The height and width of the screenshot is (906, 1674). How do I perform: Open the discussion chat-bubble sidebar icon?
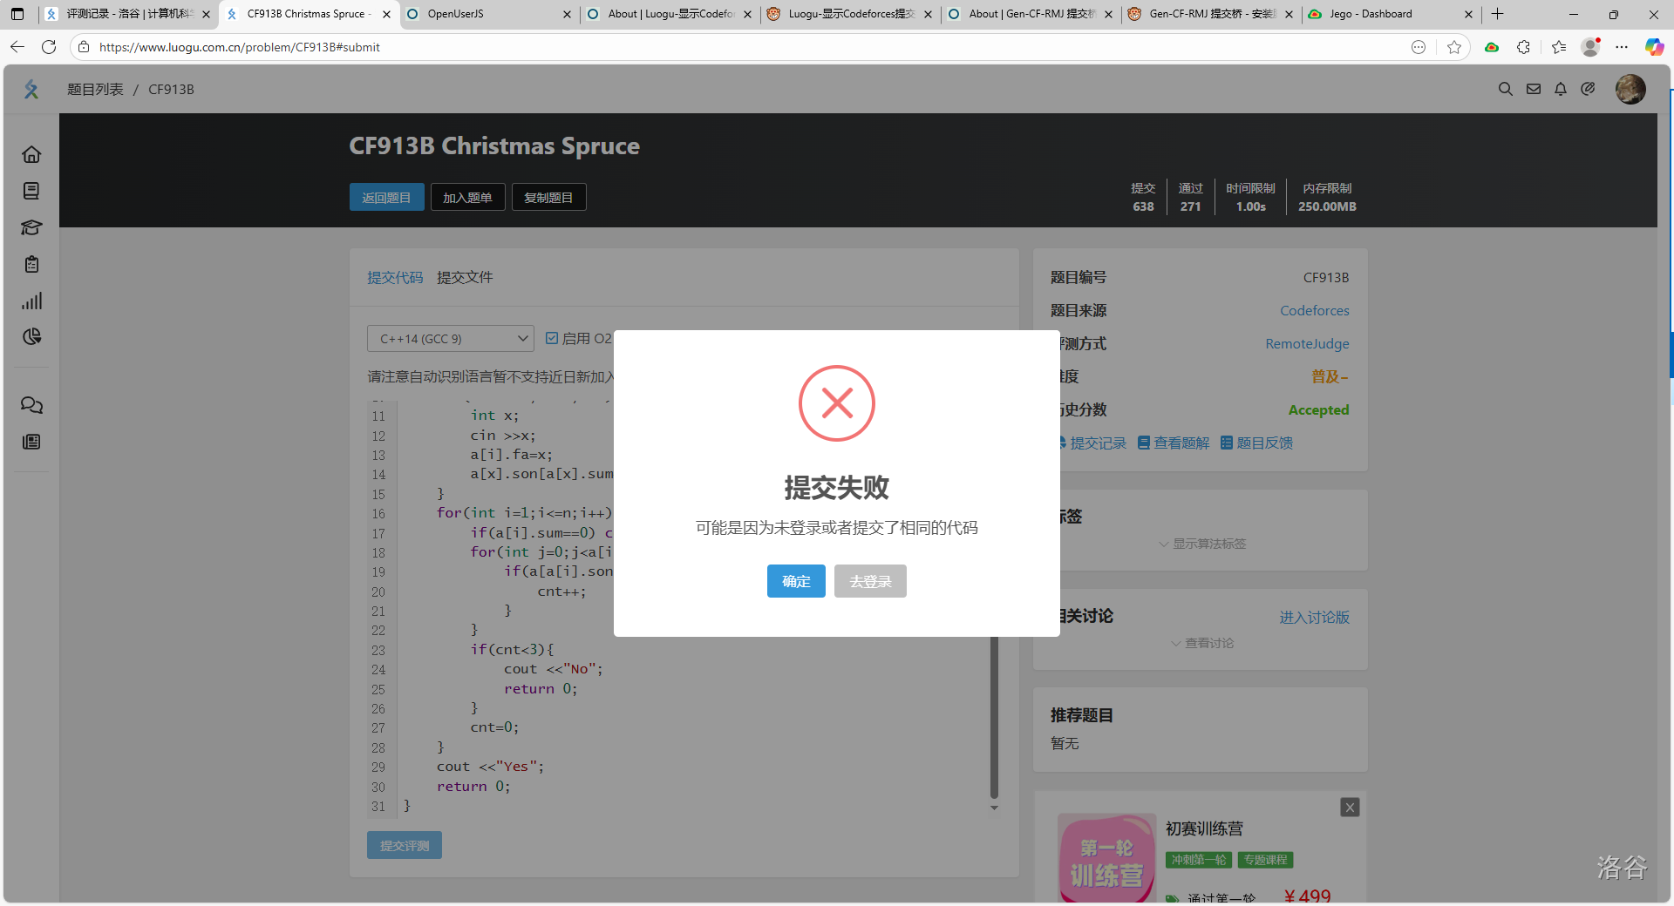click(31, 405)
